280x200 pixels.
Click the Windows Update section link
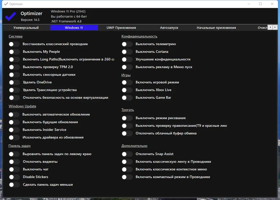[x=22, y=106]
